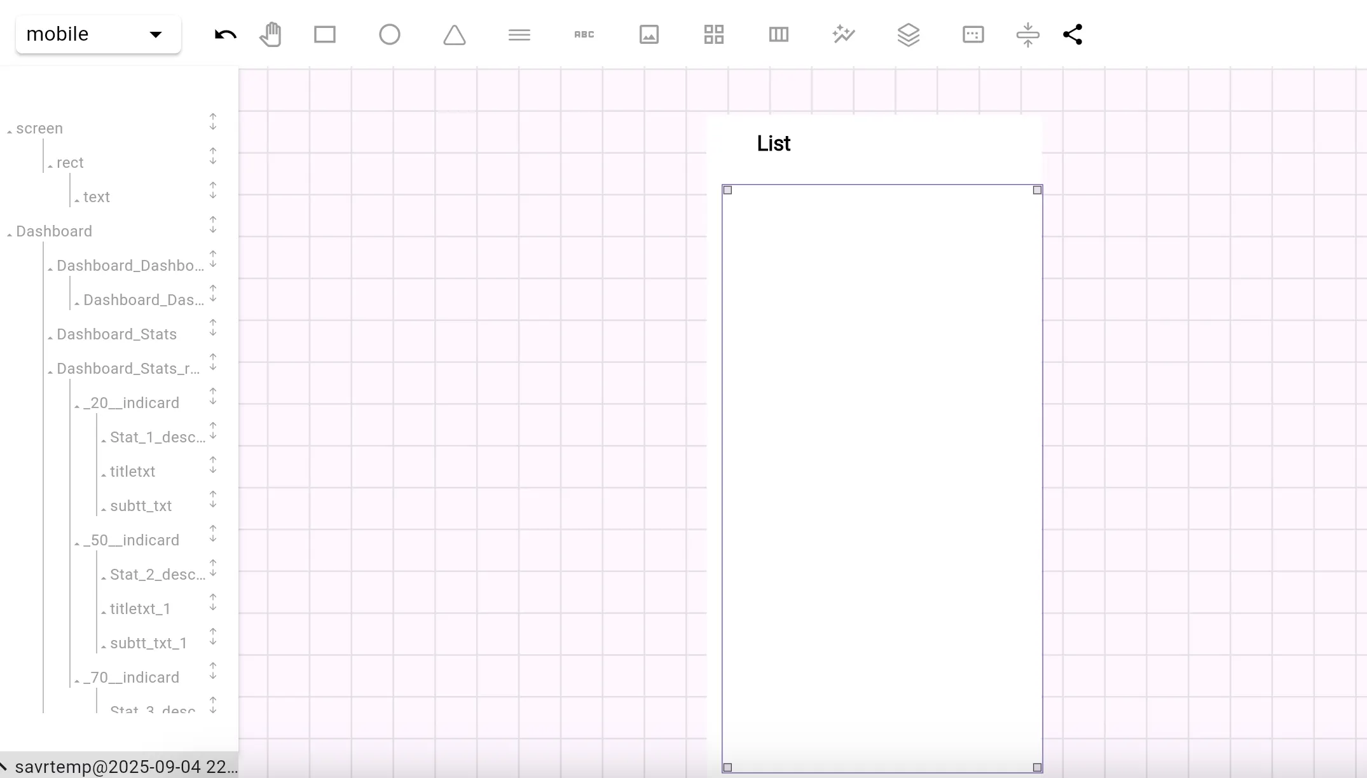Select the Stat_1_desc... layer
Image resolution: width=1367 pixels, height=778 pixels.
[x=158, y=437]
